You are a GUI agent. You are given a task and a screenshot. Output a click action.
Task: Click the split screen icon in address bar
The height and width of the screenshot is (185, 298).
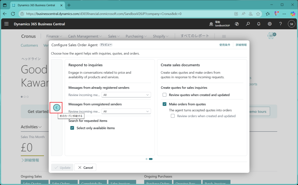click(236, 14)
